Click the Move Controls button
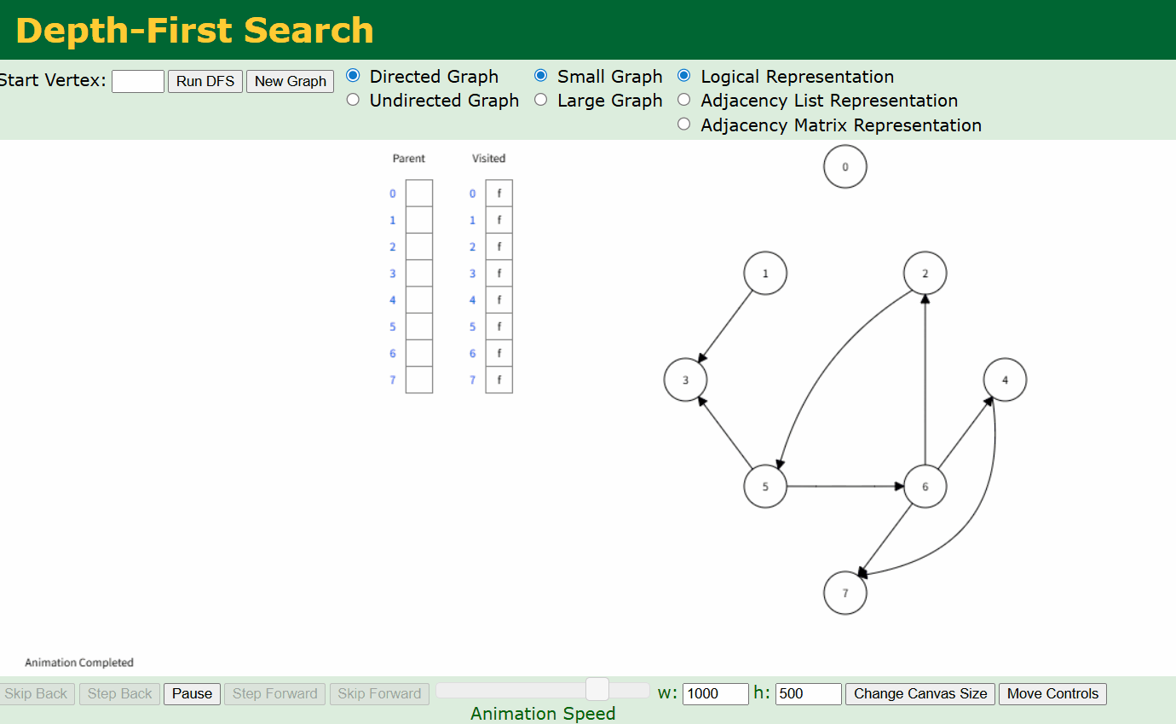 pyautogui.click(x=1052, y=693)
